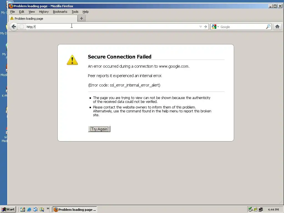Screen dimensions: 284x213
Task: Open a new tab with plus button
Action: 82,18
